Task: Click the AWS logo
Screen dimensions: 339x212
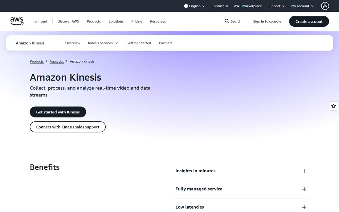Action: coord(17,21)
